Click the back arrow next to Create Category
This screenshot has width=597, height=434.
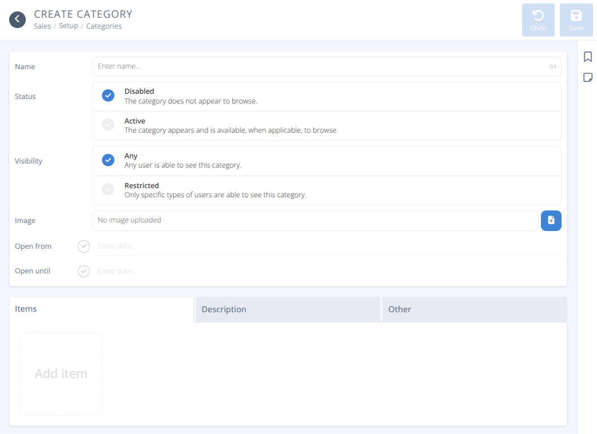[x=17, y=19]
